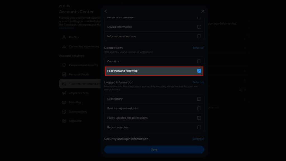Click the Personal details document icon
This screenshot has height=161, width=286.
(64, 74)
